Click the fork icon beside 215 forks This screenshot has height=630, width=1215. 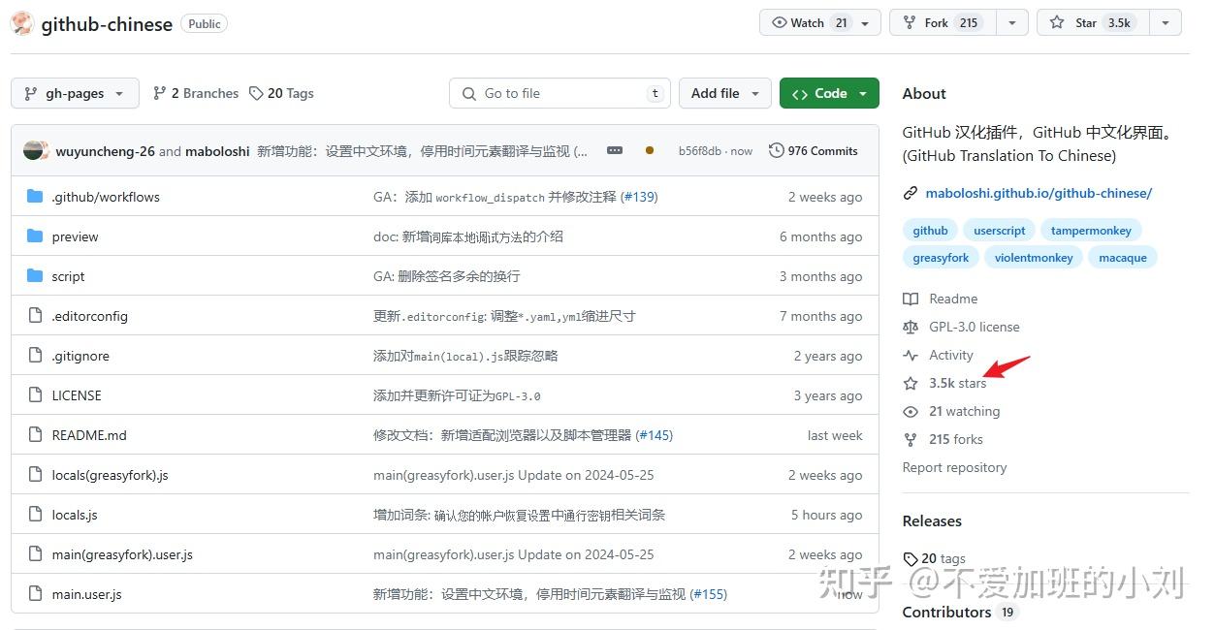click(x=911, y=439)
